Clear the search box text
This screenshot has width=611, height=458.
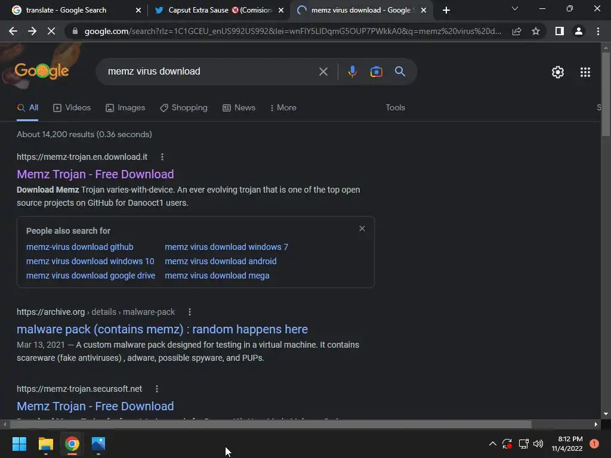323,72
